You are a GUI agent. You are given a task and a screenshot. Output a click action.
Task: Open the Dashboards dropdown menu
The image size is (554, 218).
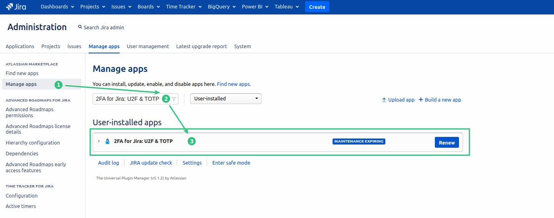tap(57, 7)
